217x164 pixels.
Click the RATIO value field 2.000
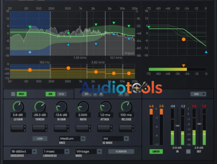83,115
